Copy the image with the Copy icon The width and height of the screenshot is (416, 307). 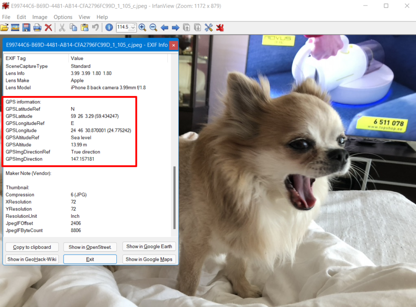coord(73,27)
